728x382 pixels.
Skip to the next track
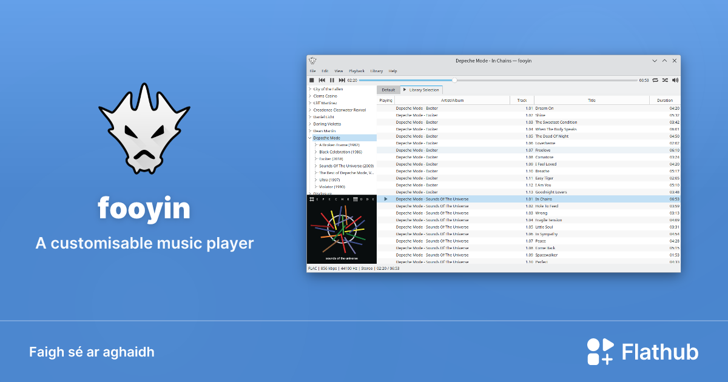(342, 80)
